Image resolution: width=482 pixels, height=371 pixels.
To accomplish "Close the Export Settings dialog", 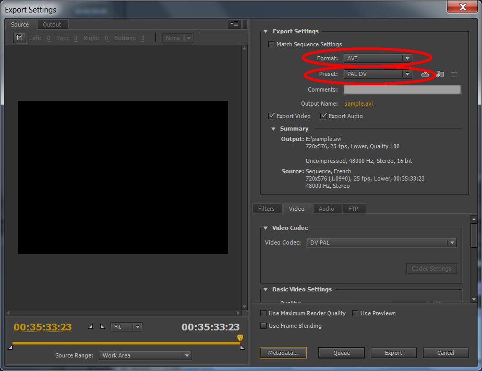I will (x=462, y=6).
